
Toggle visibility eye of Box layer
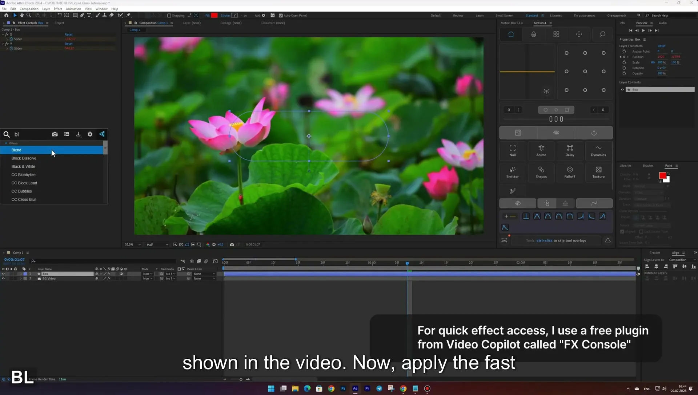pyautogui.click(x=3, y=274)
